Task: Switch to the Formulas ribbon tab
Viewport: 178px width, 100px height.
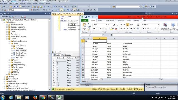Action: click(120, 20)
